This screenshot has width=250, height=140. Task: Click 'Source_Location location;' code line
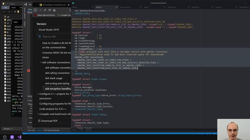91,90
